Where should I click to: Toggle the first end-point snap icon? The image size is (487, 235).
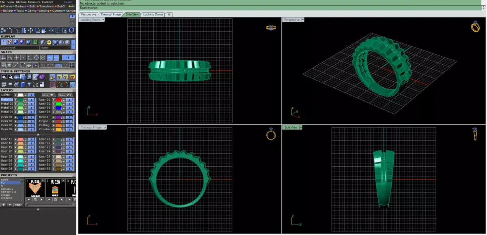point(3,57)
